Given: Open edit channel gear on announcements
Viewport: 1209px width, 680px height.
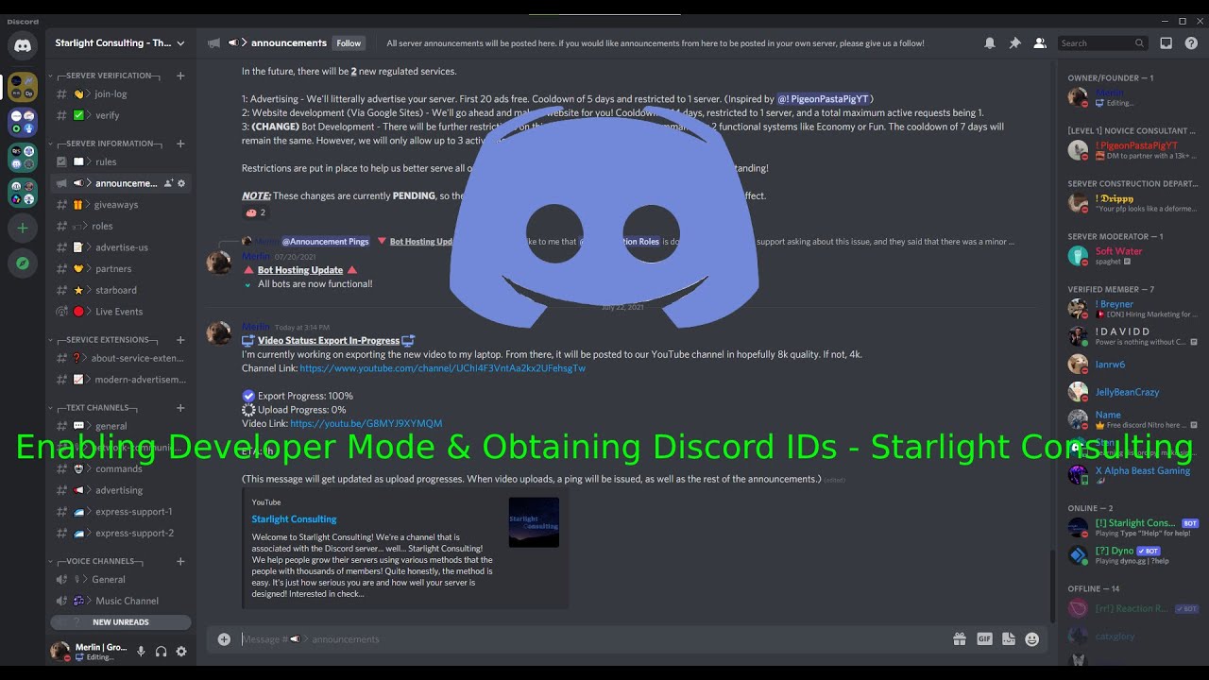Looking at the screenshot, I should pos(181,183).
